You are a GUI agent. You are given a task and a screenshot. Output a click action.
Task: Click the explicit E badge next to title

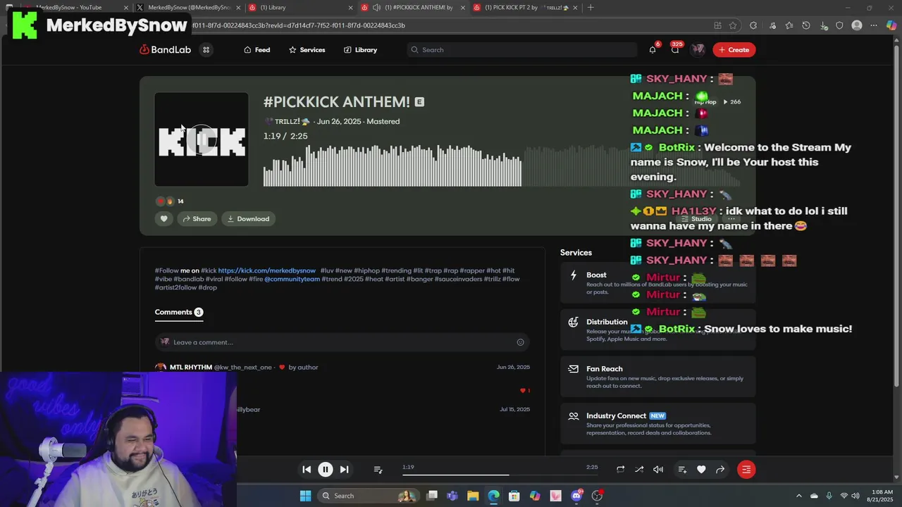click(x=419, y=102)
